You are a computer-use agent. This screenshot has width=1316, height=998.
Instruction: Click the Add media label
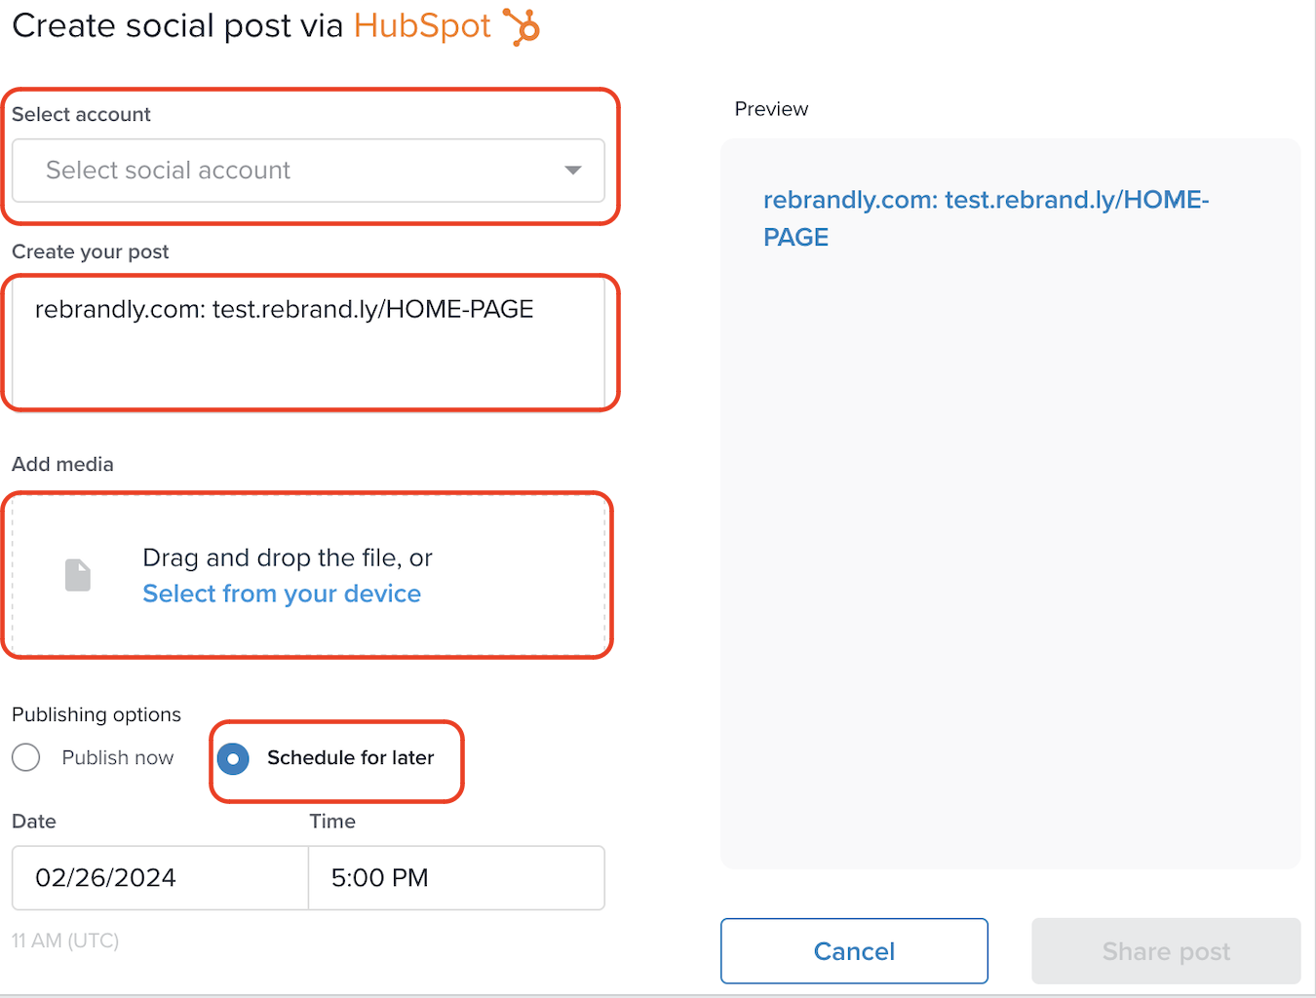(62, 464)
